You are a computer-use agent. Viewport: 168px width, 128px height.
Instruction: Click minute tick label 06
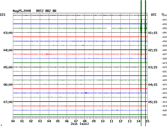click(x=67, y=121)
